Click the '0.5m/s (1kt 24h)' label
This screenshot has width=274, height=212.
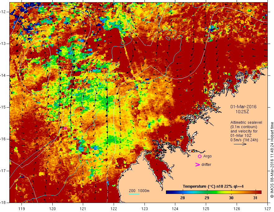point(244,140)
